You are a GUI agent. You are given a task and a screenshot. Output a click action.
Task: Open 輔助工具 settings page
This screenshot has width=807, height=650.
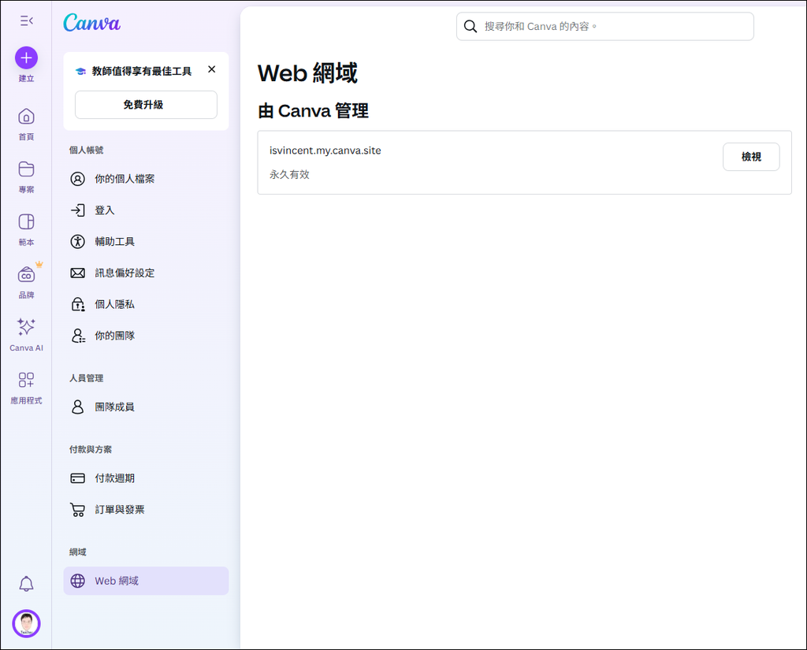(146, 241)
